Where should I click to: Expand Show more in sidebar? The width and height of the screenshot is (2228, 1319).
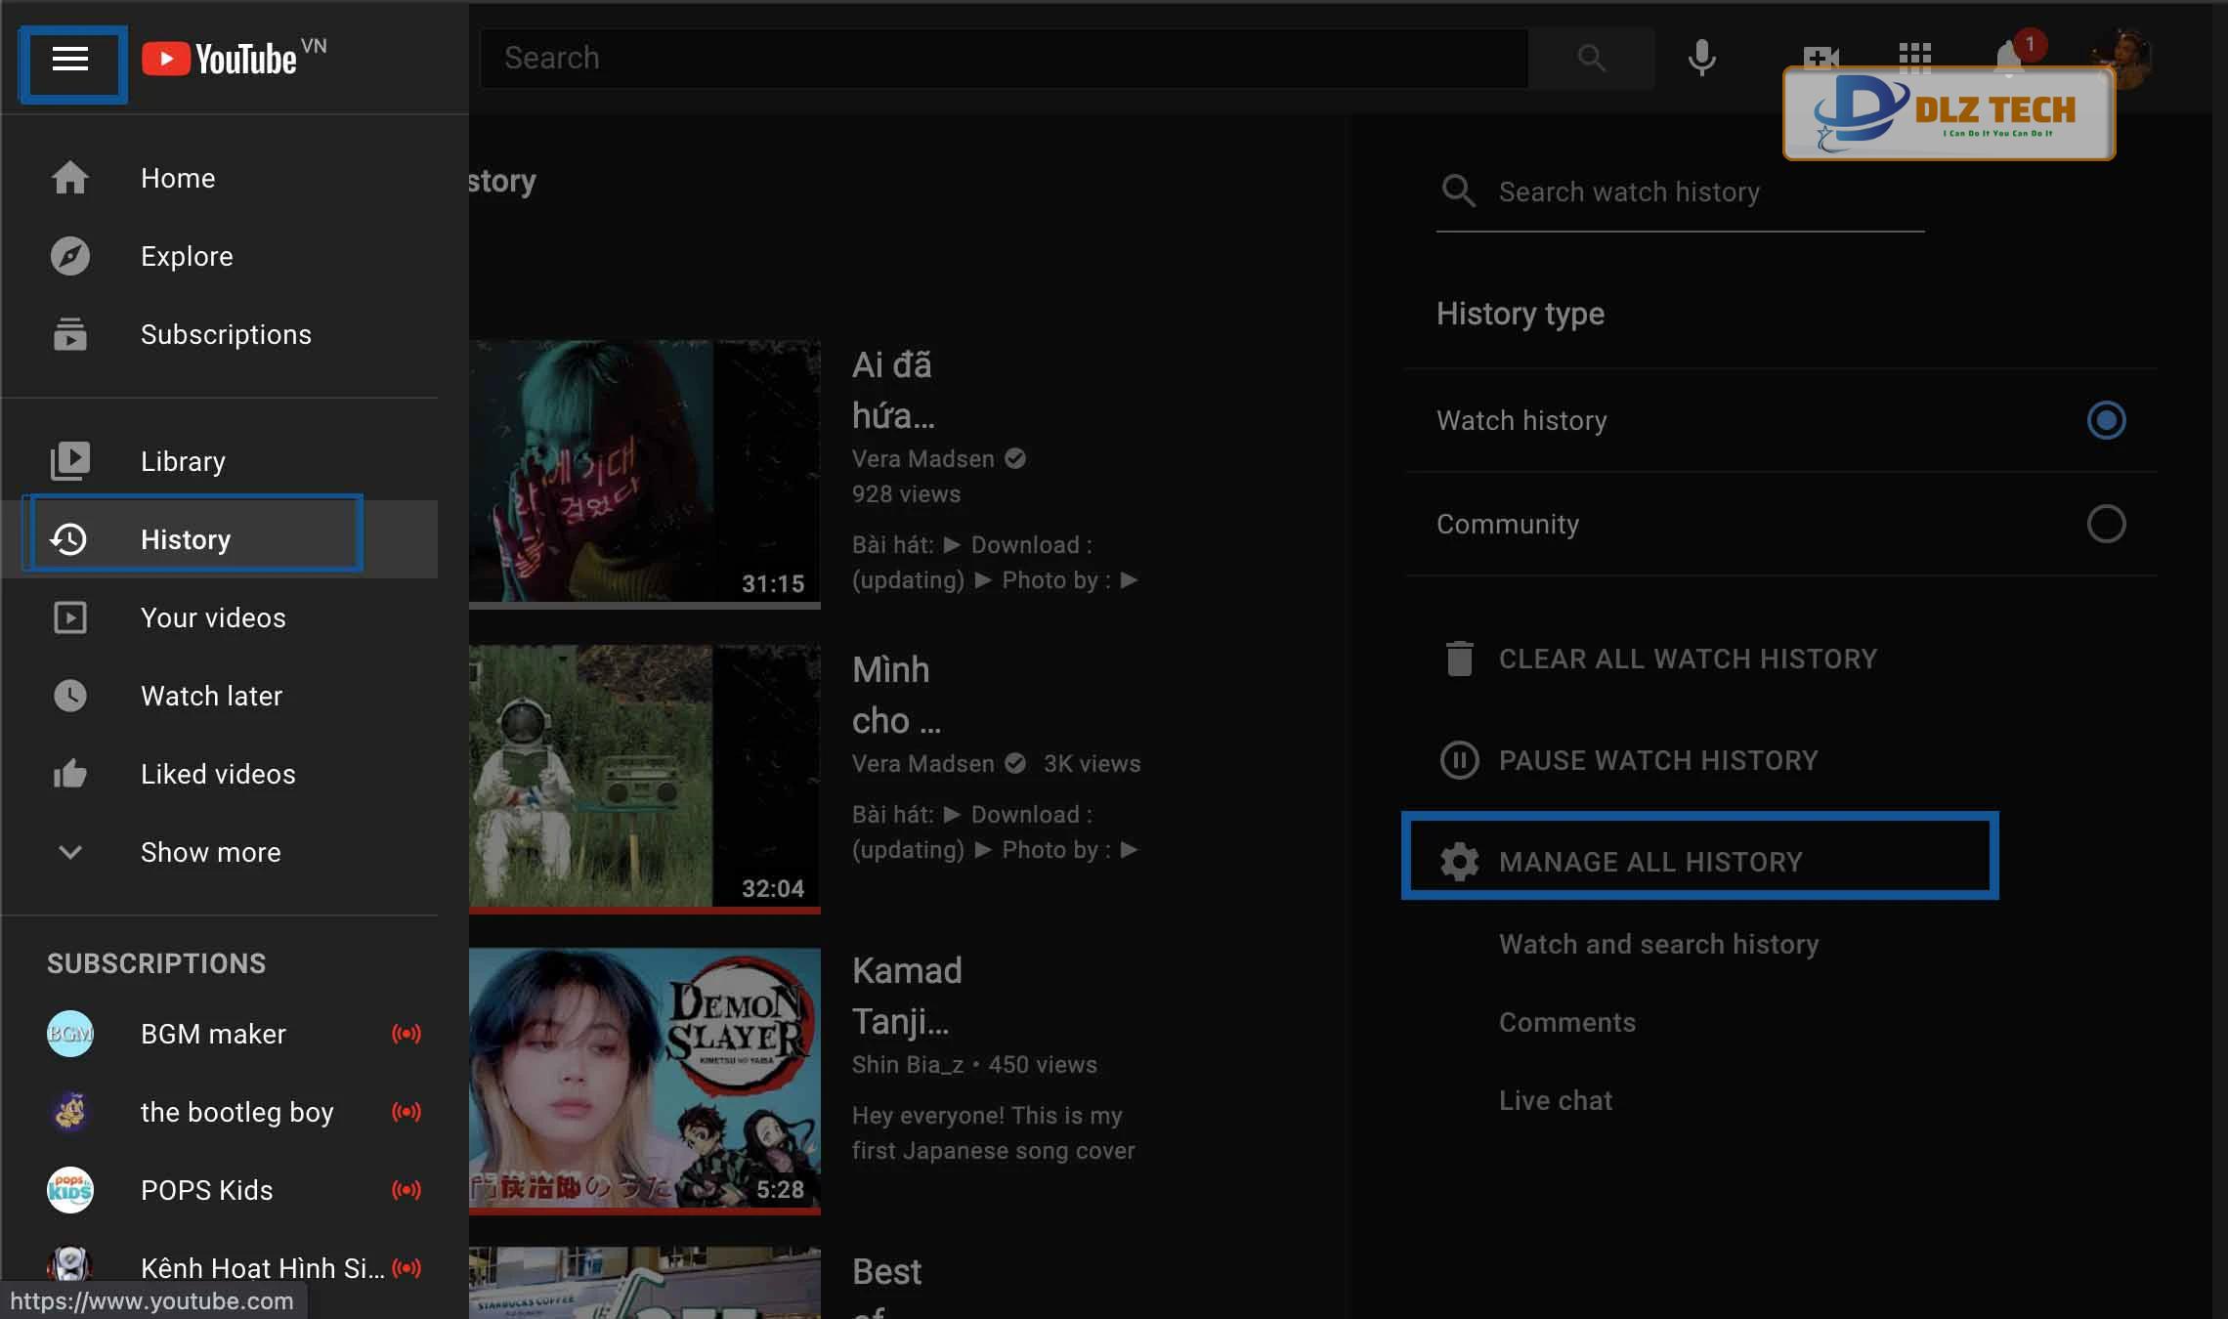[x=220, y=852]
